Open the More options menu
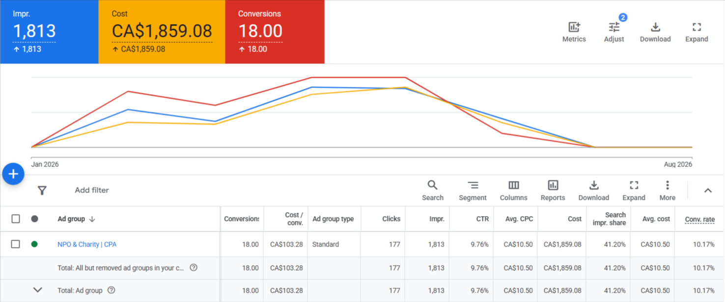This screenshot has width=725, height=302. (x=667, y=191)
